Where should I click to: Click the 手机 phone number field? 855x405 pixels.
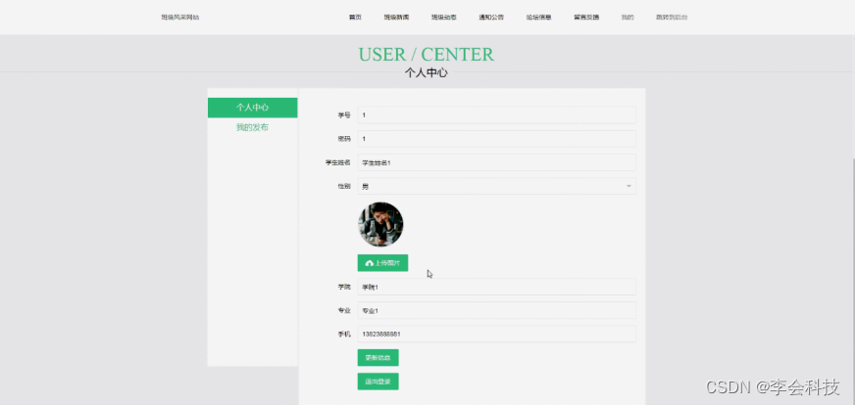tap(497, 334)
